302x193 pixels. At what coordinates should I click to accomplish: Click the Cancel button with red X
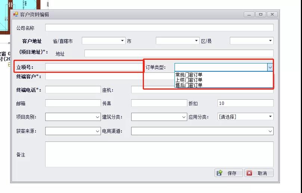(259, 173)
